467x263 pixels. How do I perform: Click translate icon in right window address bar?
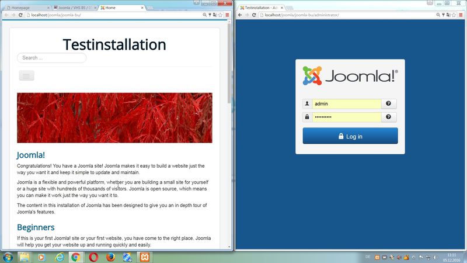448,15
